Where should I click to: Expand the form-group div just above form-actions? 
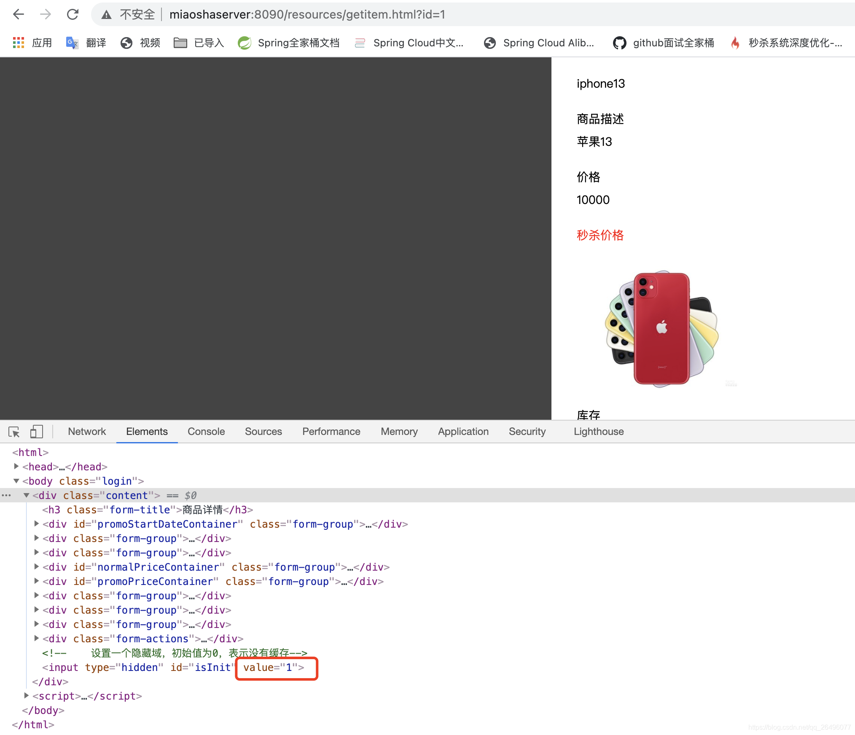coord(36,624)
